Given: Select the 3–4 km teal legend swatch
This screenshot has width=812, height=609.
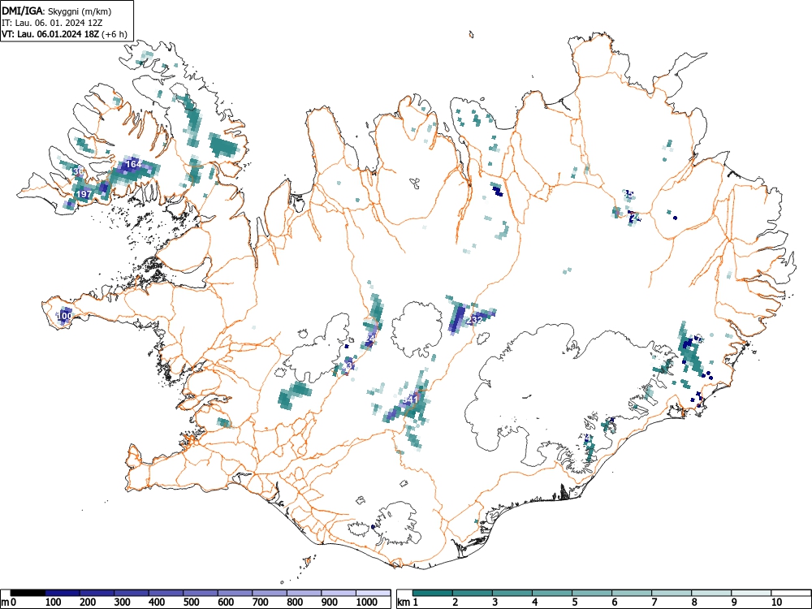Looking at the screenshot, I should coord(512,593).
